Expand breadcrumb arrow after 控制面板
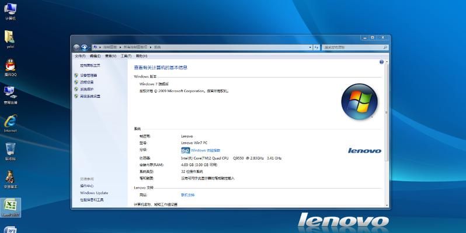 pyautogui.click(x=120, y=47)
